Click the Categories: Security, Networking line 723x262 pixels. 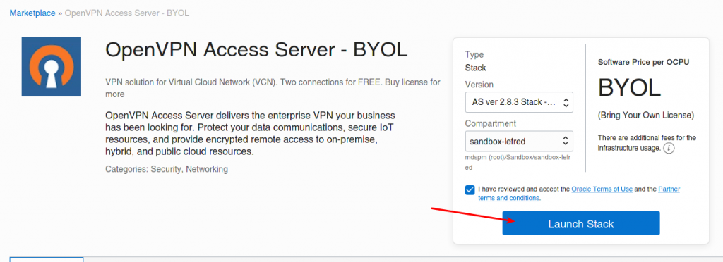(x=167, y=169)
